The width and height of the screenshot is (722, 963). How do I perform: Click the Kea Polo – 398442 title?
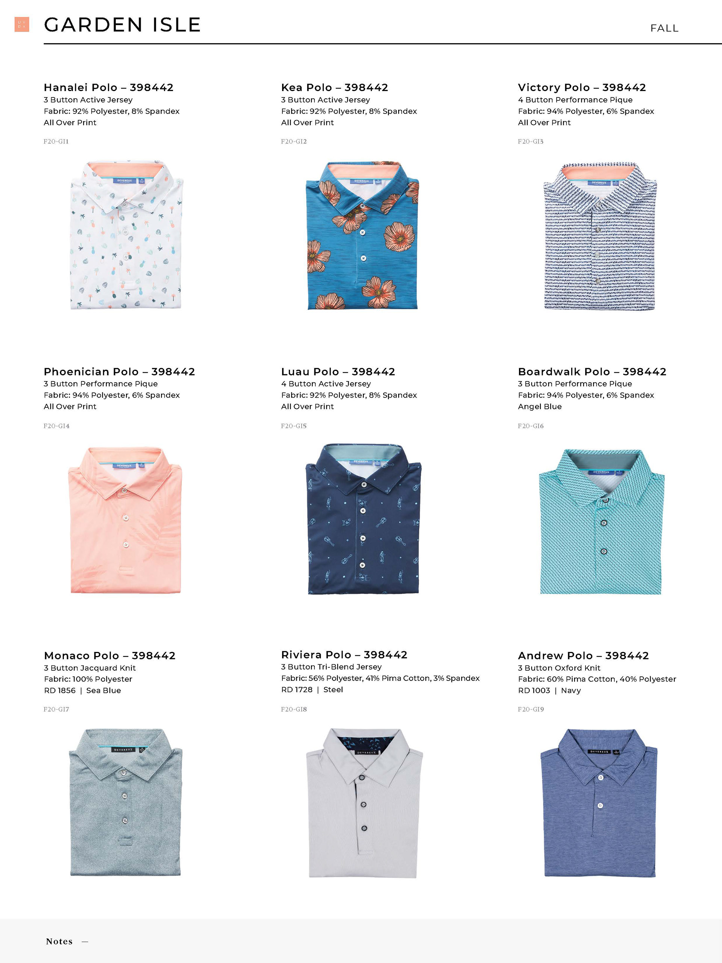tap(334, 88)
